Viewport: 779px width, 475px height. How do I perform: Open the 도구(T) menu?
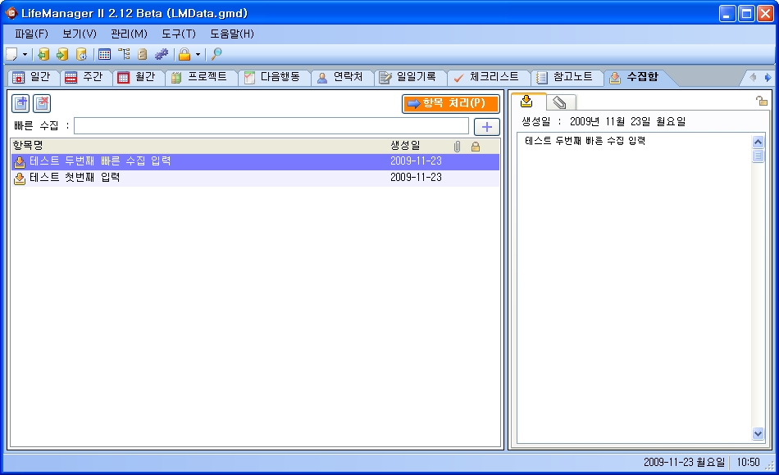click(179, 34)
